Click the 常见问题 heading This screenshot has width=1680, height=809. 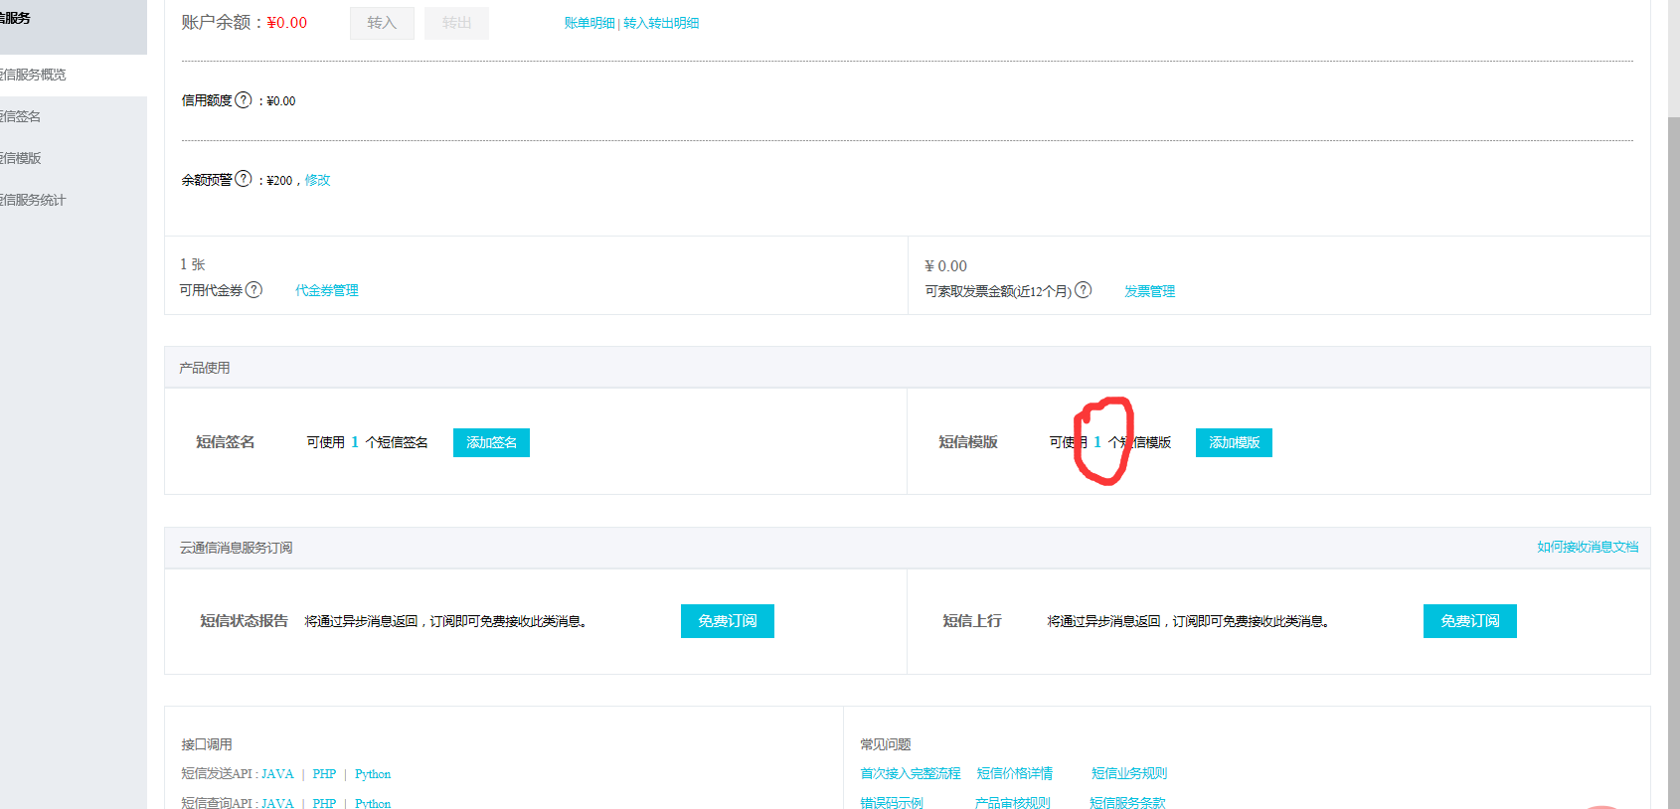886,744
